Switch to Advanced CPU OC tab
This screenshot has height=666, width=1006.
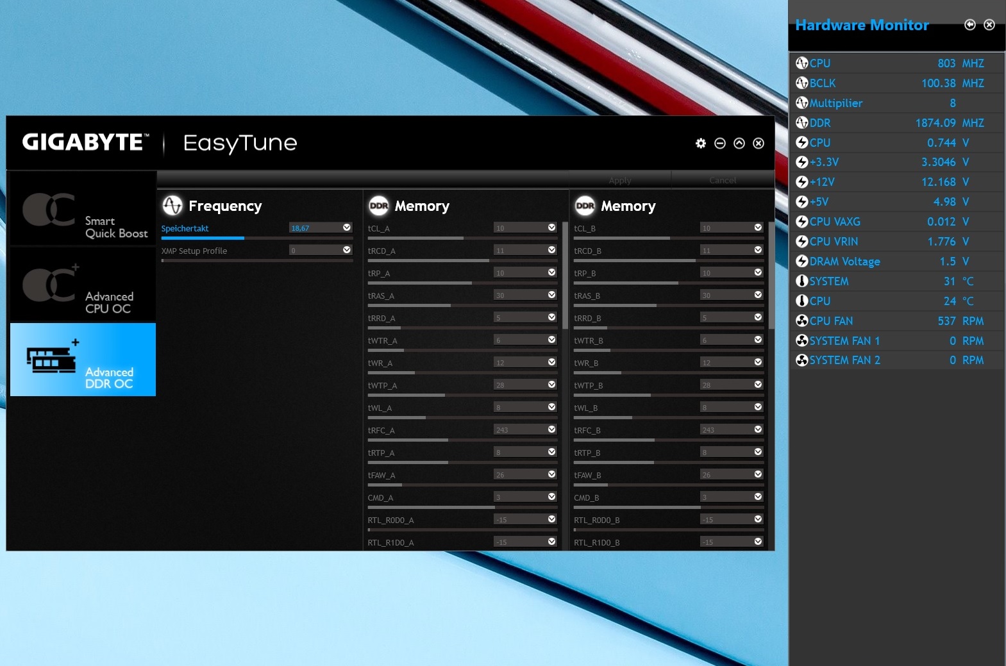(83, 284)
